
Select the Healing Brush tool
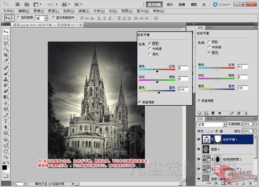click(6, 68)
